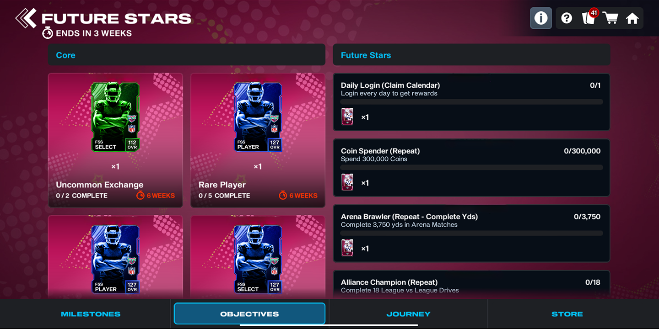The width and height of the screenshot is (659, 329).
Task: Open the Rare Player set
Action: pos(258,140)
